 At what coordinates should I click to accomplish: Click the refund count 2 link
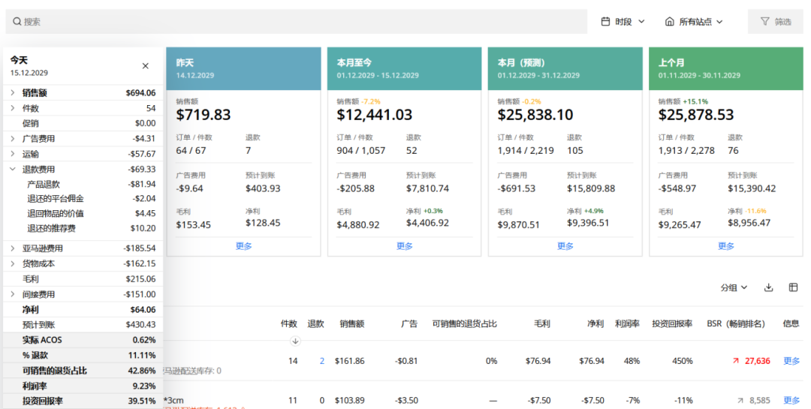click(x=321, y=361)
